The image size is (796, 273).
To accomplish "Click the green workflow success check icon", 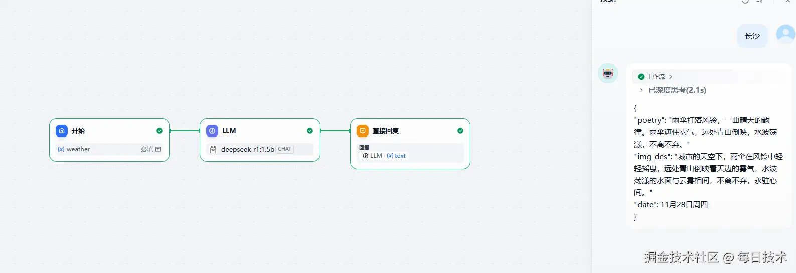I will 641,77.
